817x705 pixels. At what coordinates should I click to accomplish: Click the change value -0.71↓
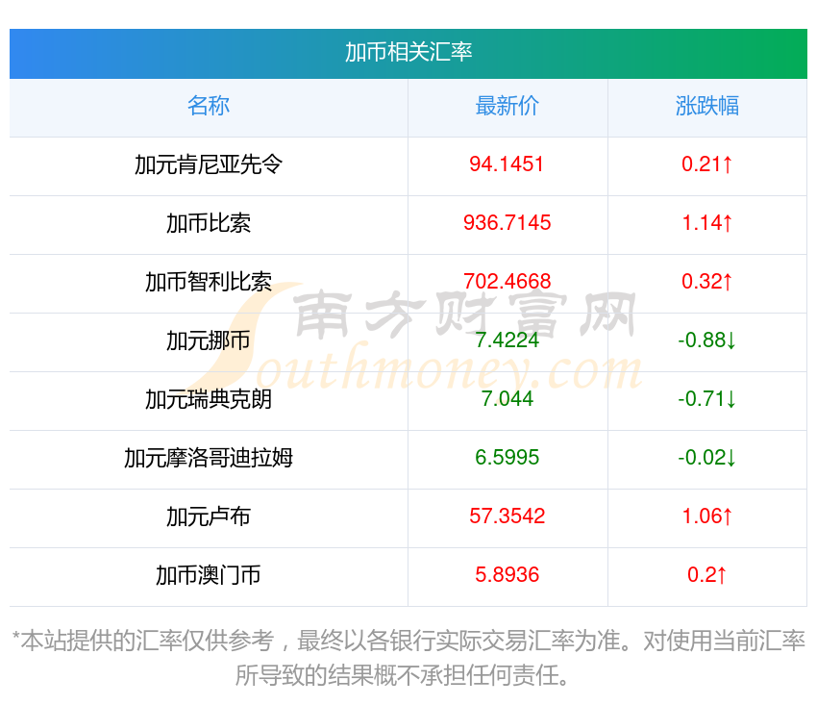pos(707,399)
